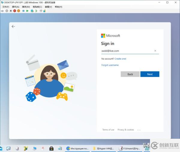Open the 帮助(H) menu

click(58, 7)
